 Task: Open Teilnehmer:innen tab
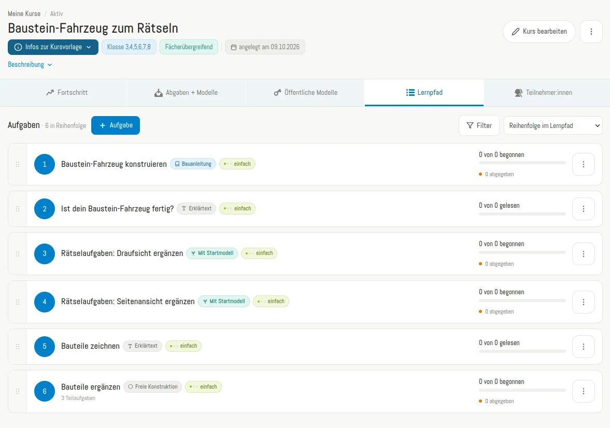pos(543,93)
